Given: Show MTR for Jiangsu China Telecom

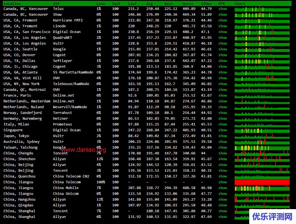Looking at the screenshot, I should click(x=223, y=182).
